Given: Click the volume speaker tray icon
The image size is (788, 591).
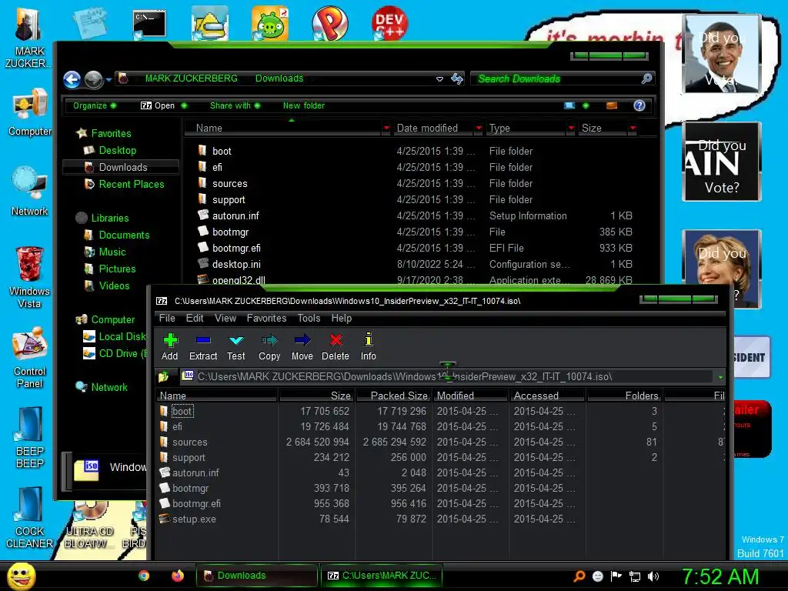Looking at the screenshot, I should (653, 576).
